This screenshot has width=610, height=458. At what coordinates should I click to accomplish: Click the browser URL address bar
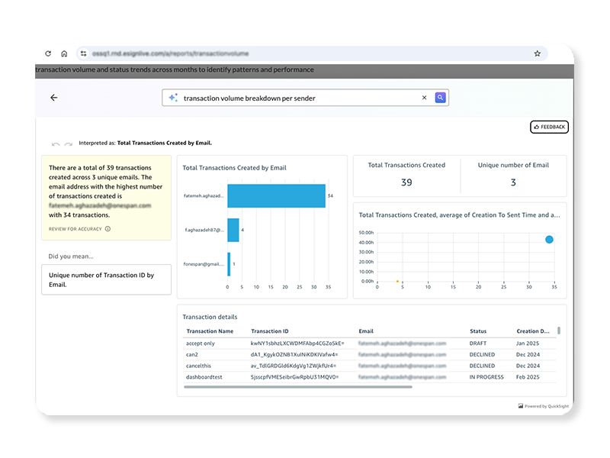click(305, 54)
